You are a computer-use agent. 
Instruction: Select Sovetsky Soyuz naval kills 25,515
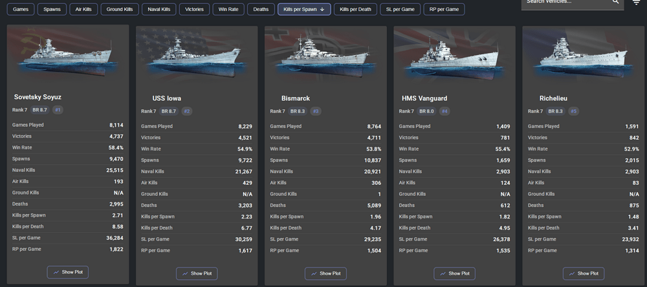[115, 170]
